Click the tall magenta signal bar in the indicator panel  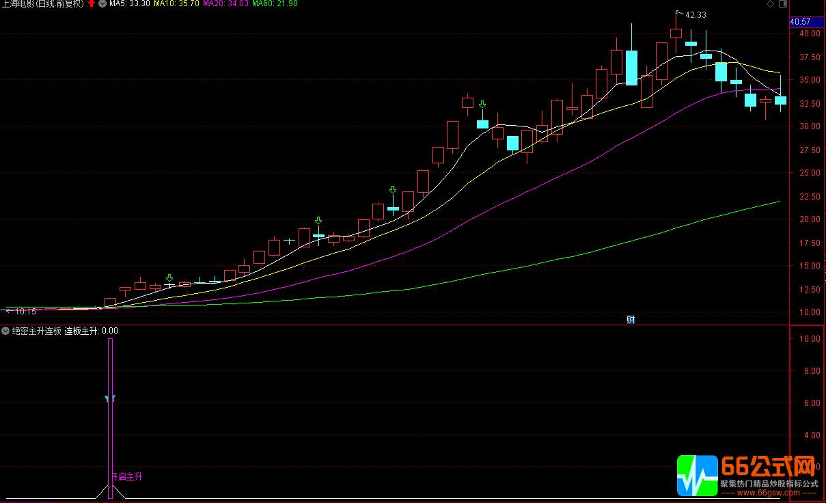pos(110,418)
